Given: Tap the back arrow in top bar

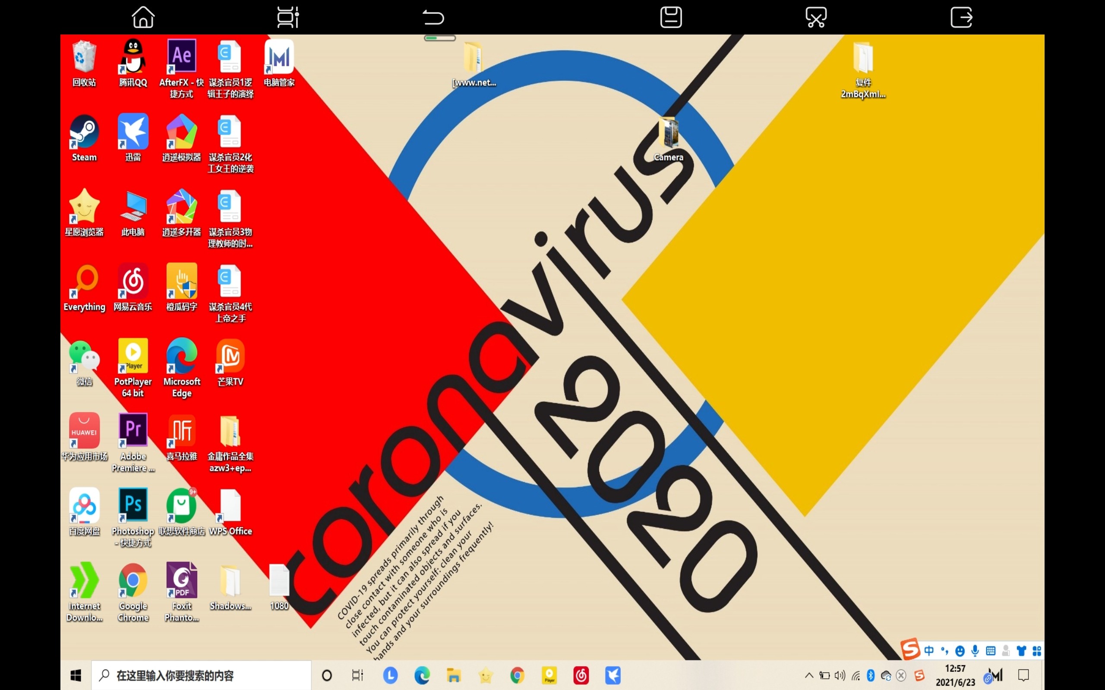Looking at the screenshot, I should pyautogui.click(x=433, y=17).
